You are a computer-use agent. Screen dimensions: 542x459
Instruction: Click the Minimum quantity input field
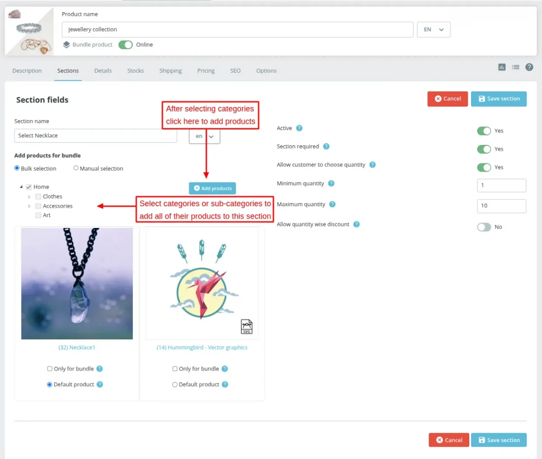click(x=501, y=185)
